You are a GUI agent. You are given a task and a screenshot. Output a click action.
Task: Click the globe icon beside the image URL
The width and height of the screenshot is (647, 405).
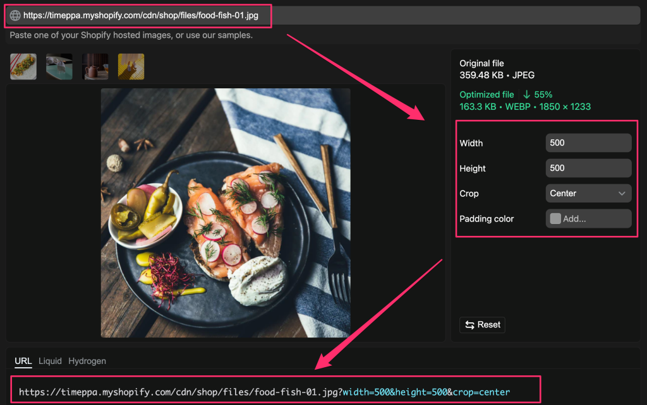[x=15, y=16]
